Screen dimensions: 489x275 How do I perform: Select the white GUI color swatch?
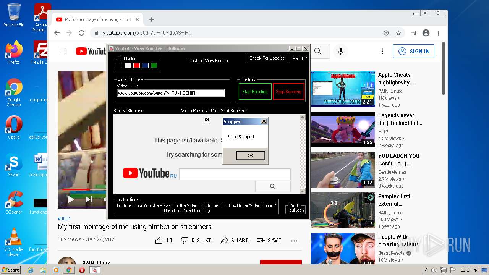[128, 66]
